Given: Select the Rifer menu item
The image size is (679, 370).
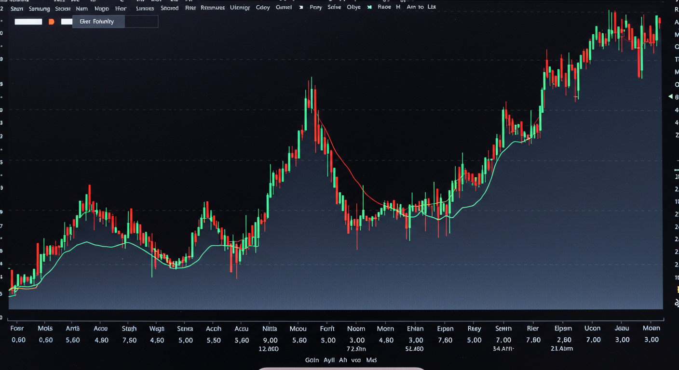Looking at the screenshot, I should (x=190, y=8).
